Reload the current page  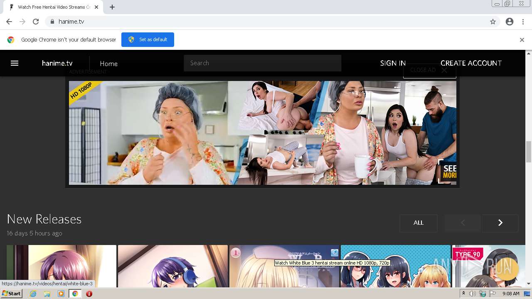pos(36,22)
